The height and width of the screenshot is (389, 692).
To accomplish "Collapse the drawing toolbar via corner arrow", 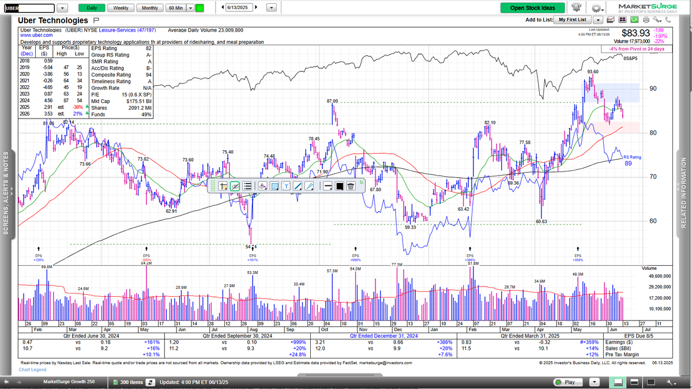I will (362, 182).
